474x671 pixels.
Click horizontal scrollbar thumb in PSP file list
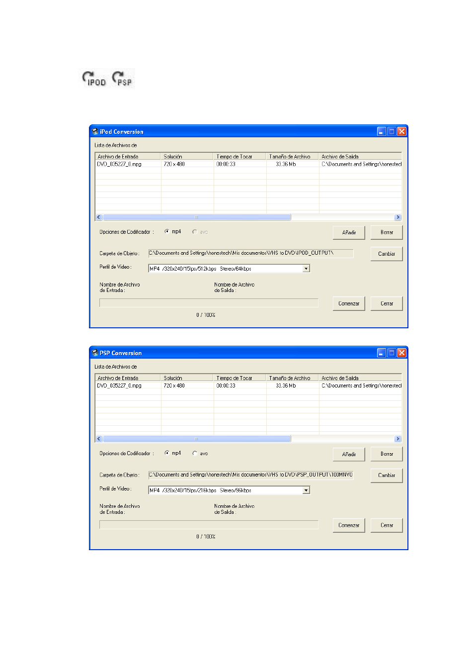coord(197,439)
